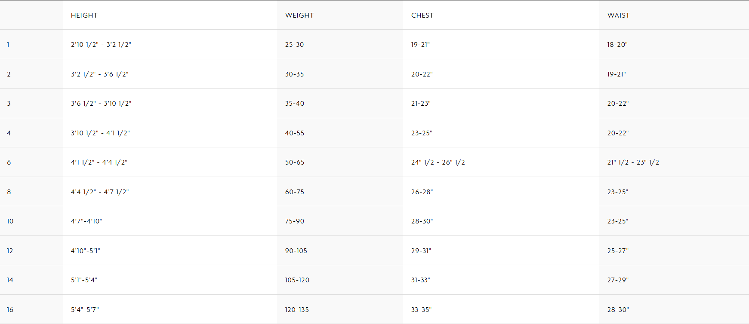Click waist value 18-20"
The image size is (749, 324).
pyautogui.click(x=617, y=45)
